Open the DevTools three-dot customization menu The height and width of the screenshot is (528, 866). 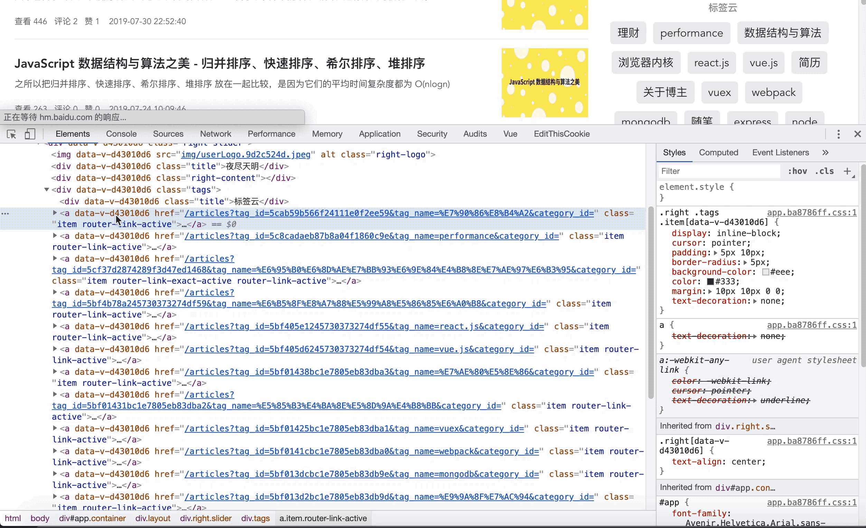(x=839, y=134)
